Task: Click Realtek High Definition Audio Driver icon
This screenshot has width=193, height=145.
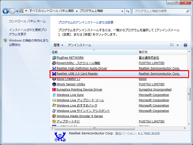Action: coord(54,68)
